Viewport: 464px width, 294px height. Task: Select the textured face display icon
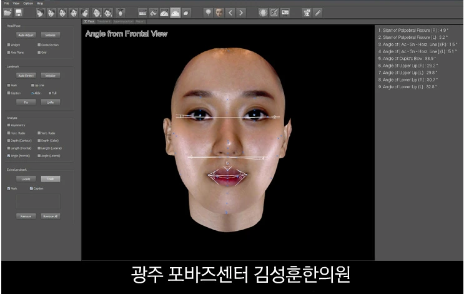(219, 12)
